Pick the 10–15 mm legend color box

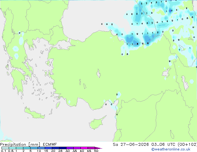(41, 148)
